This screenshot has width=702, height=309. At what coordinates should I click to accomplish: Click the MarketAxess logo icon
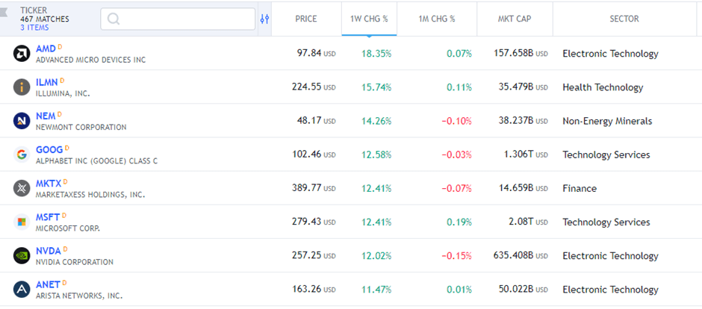[22, 188]
